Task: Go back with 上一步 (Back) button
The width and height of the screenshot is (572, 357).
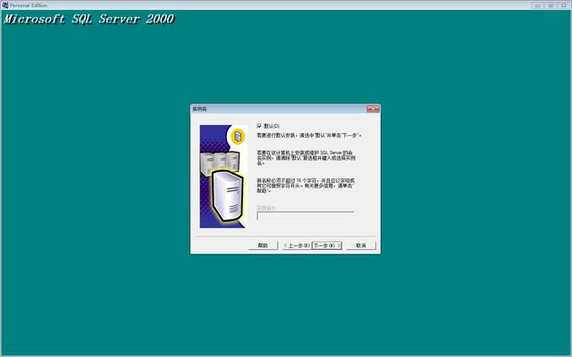Action: click(297, 245)
